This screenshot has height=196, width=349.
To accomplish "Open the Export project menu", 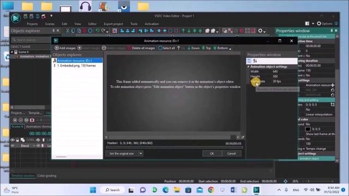I will coord(113,24).
